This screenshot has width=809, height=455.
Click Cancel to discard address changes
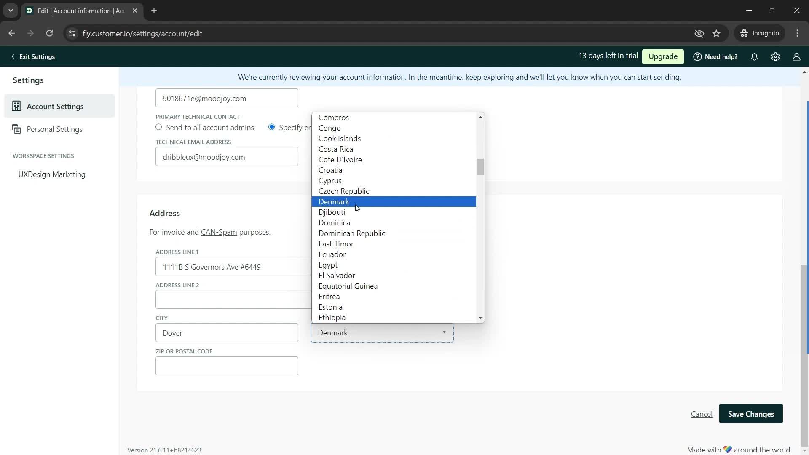coord(702,414)
